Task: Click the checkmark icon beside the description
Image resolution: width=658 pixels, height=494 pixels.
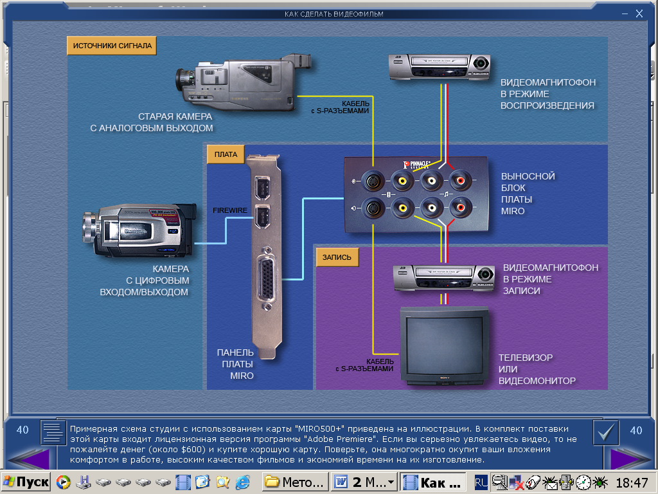Action: click(605, 432)
